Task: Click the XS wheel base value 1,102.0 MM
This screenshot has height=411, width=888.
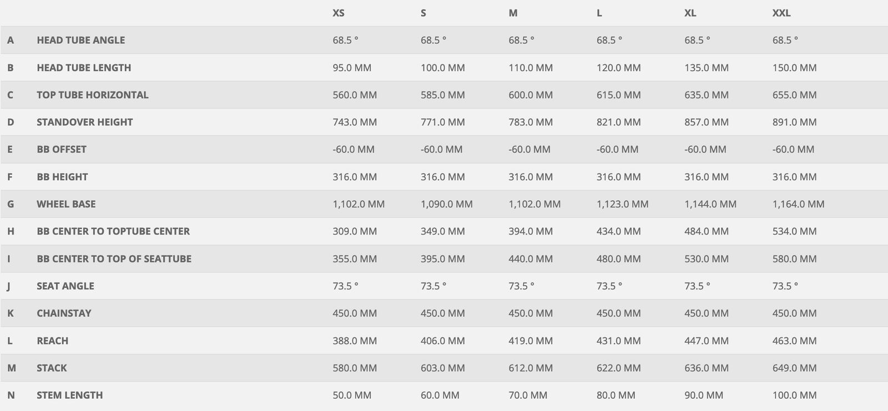Action: 359,204
